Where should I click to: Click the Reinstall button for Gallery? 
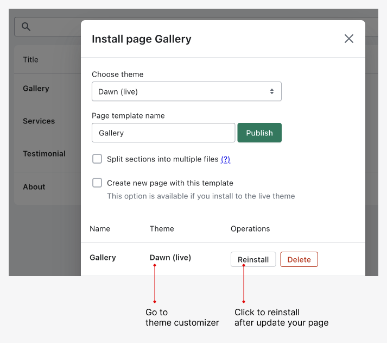coord(253,259)
